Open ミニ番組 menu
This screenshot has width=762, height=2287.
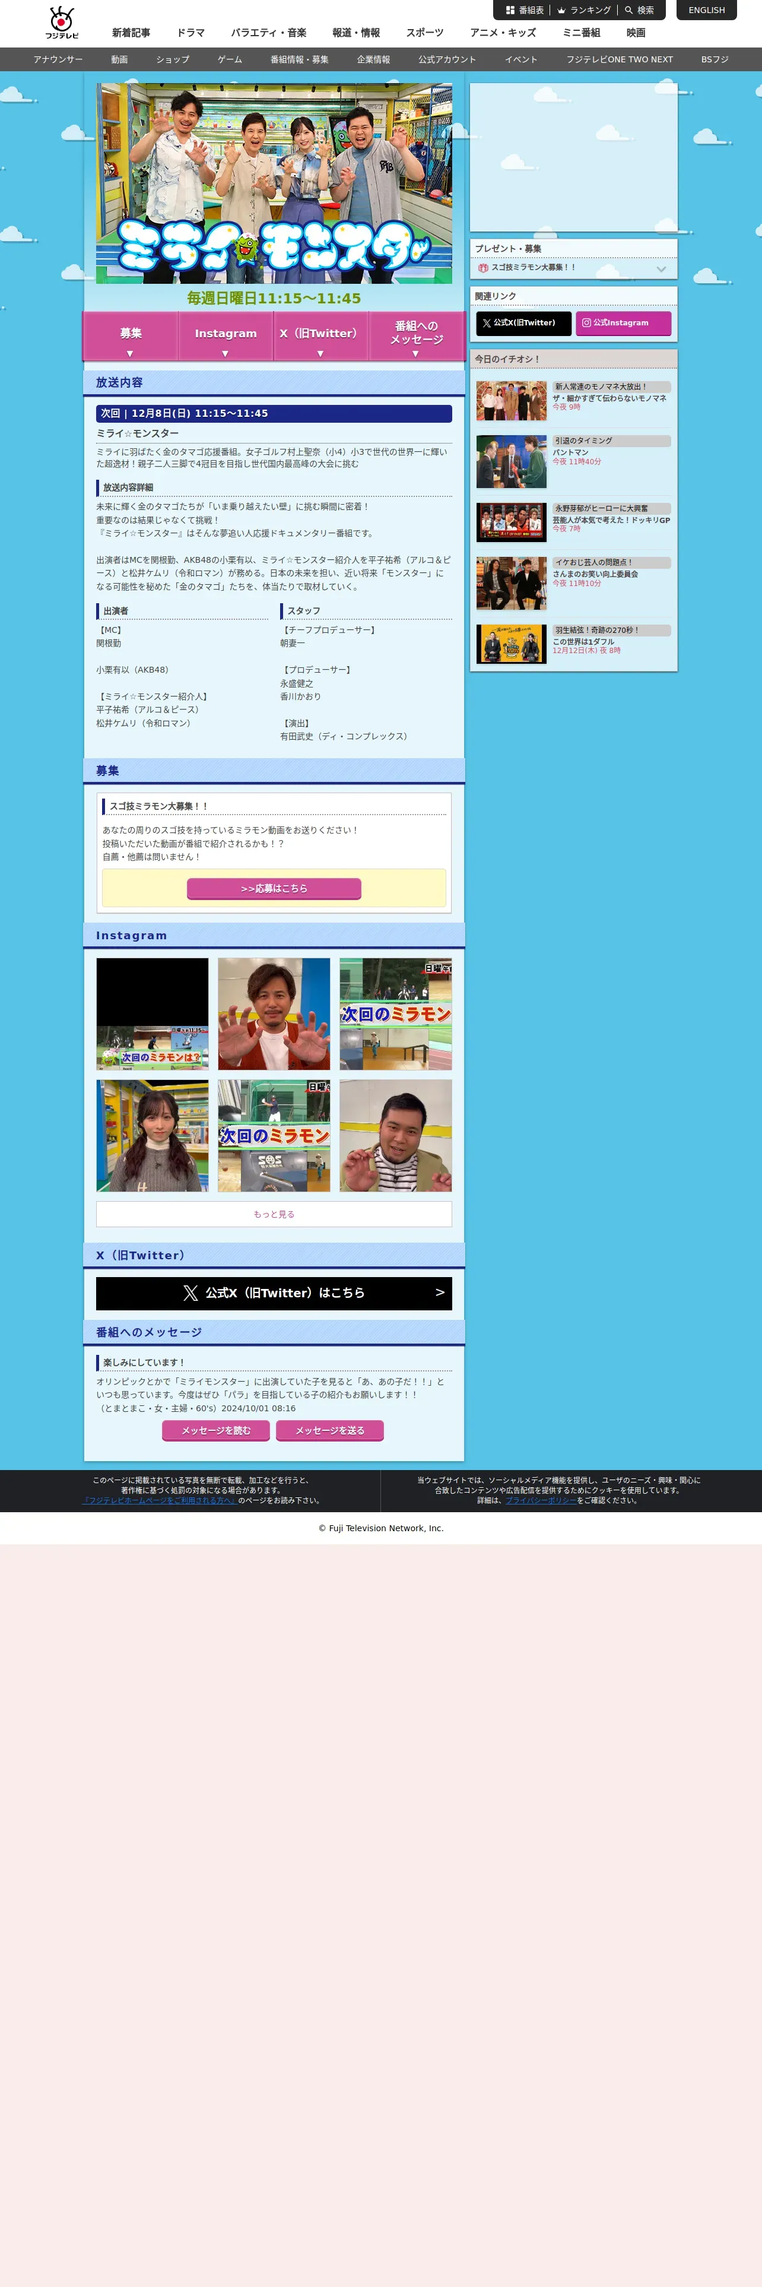(x=581, y=33)
